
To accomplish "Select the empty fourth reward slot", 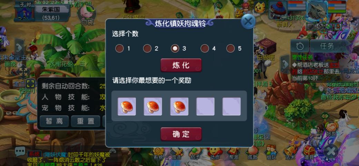I will point(205,107).
